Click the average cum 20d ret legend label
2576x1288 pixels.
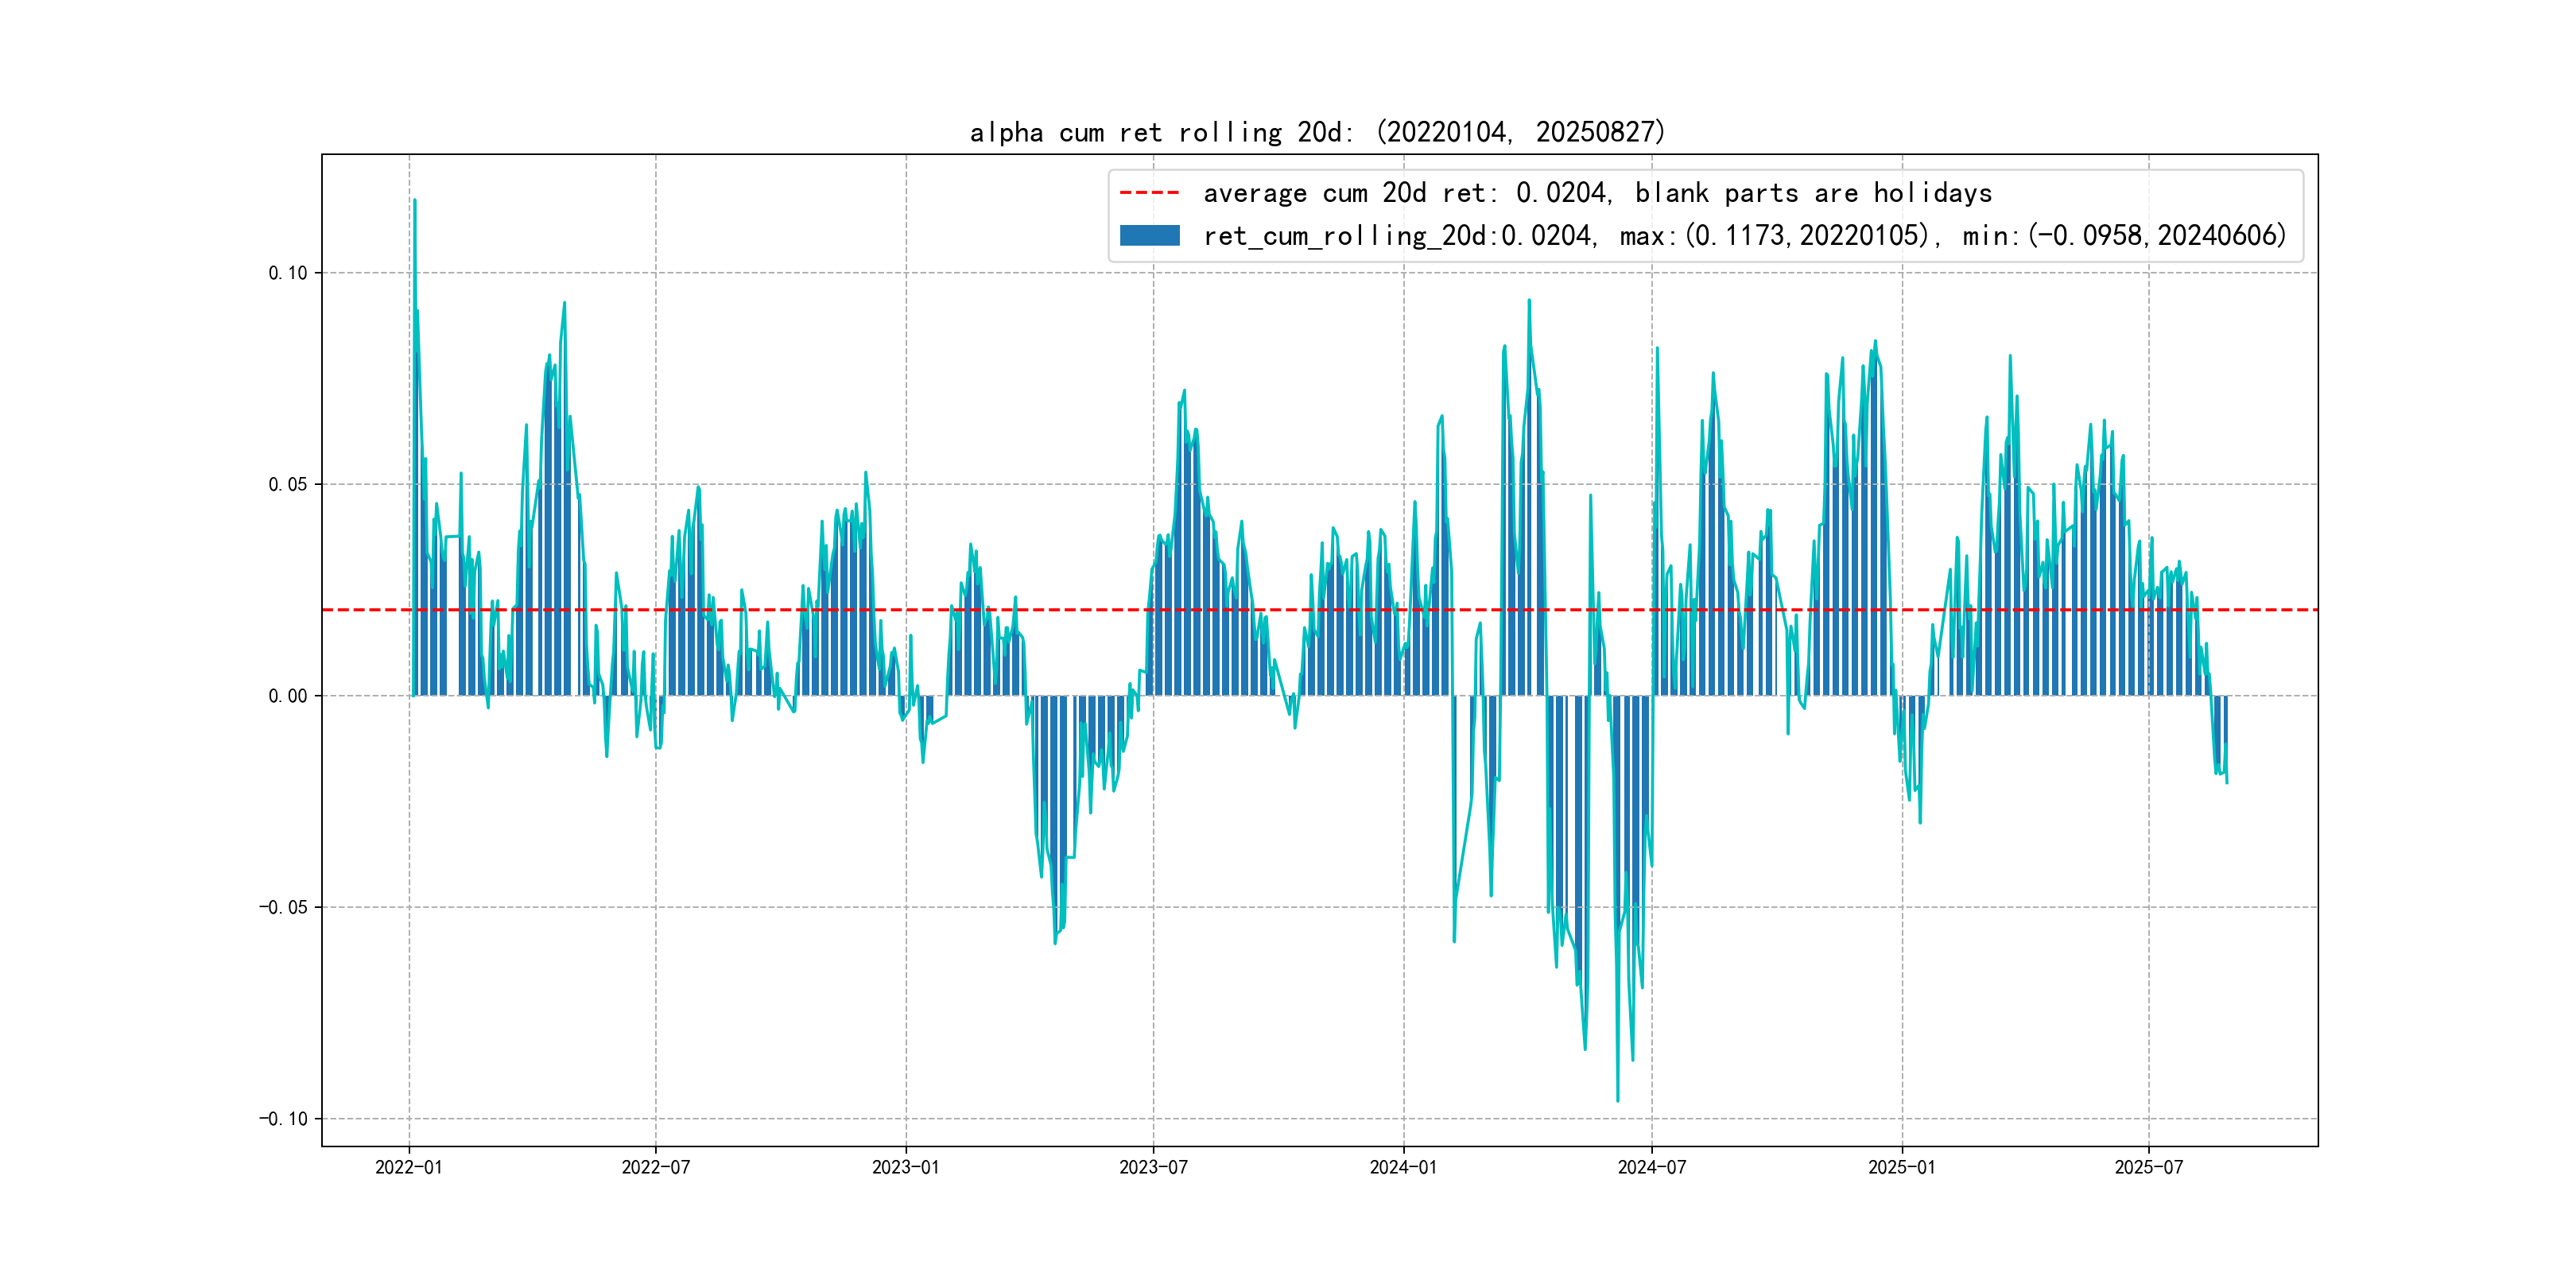(x=1597, y=192)
